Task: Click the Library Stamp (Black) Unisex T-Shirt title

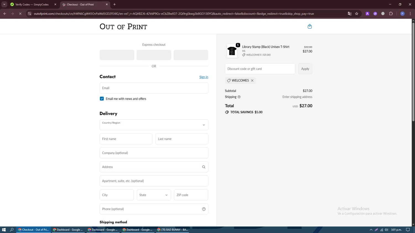Action: click(266, 47)
